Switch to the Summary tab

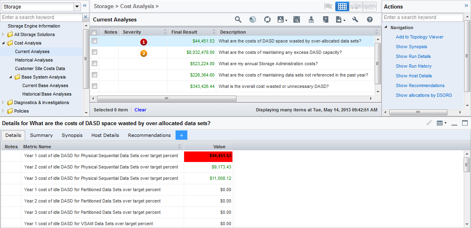coord(41,135)
